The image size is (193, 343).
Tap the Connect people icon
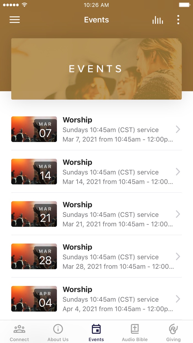pyautogui.click(x=19, y=329)
